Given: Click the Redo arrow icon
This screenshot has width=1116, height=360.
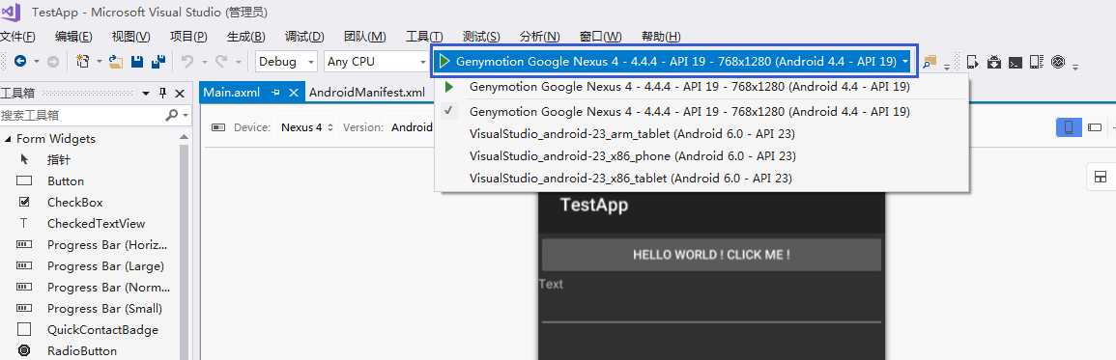Looking at the screenshot, I should click(x=221, y=62).
